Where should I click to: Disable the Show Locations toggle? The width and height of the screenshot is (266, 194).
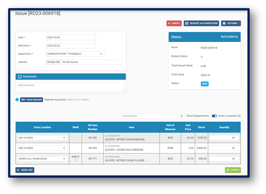tap(214, 116)
